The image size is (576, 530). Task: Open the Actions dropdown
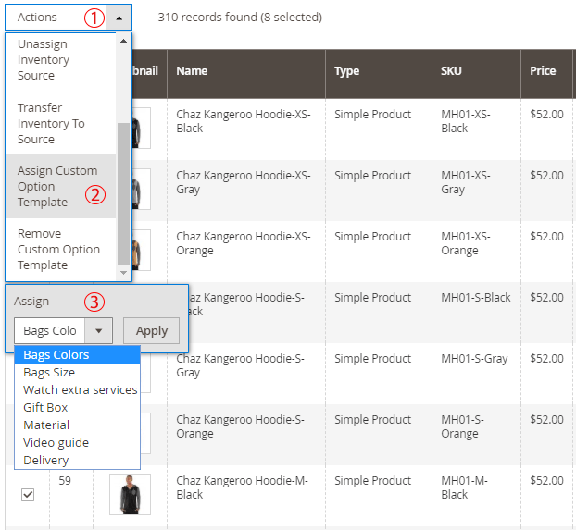coord(56,17)
